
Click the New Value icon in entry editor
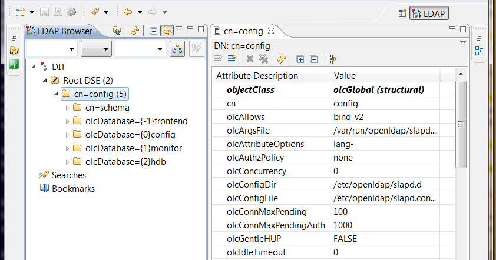[232, 59]
